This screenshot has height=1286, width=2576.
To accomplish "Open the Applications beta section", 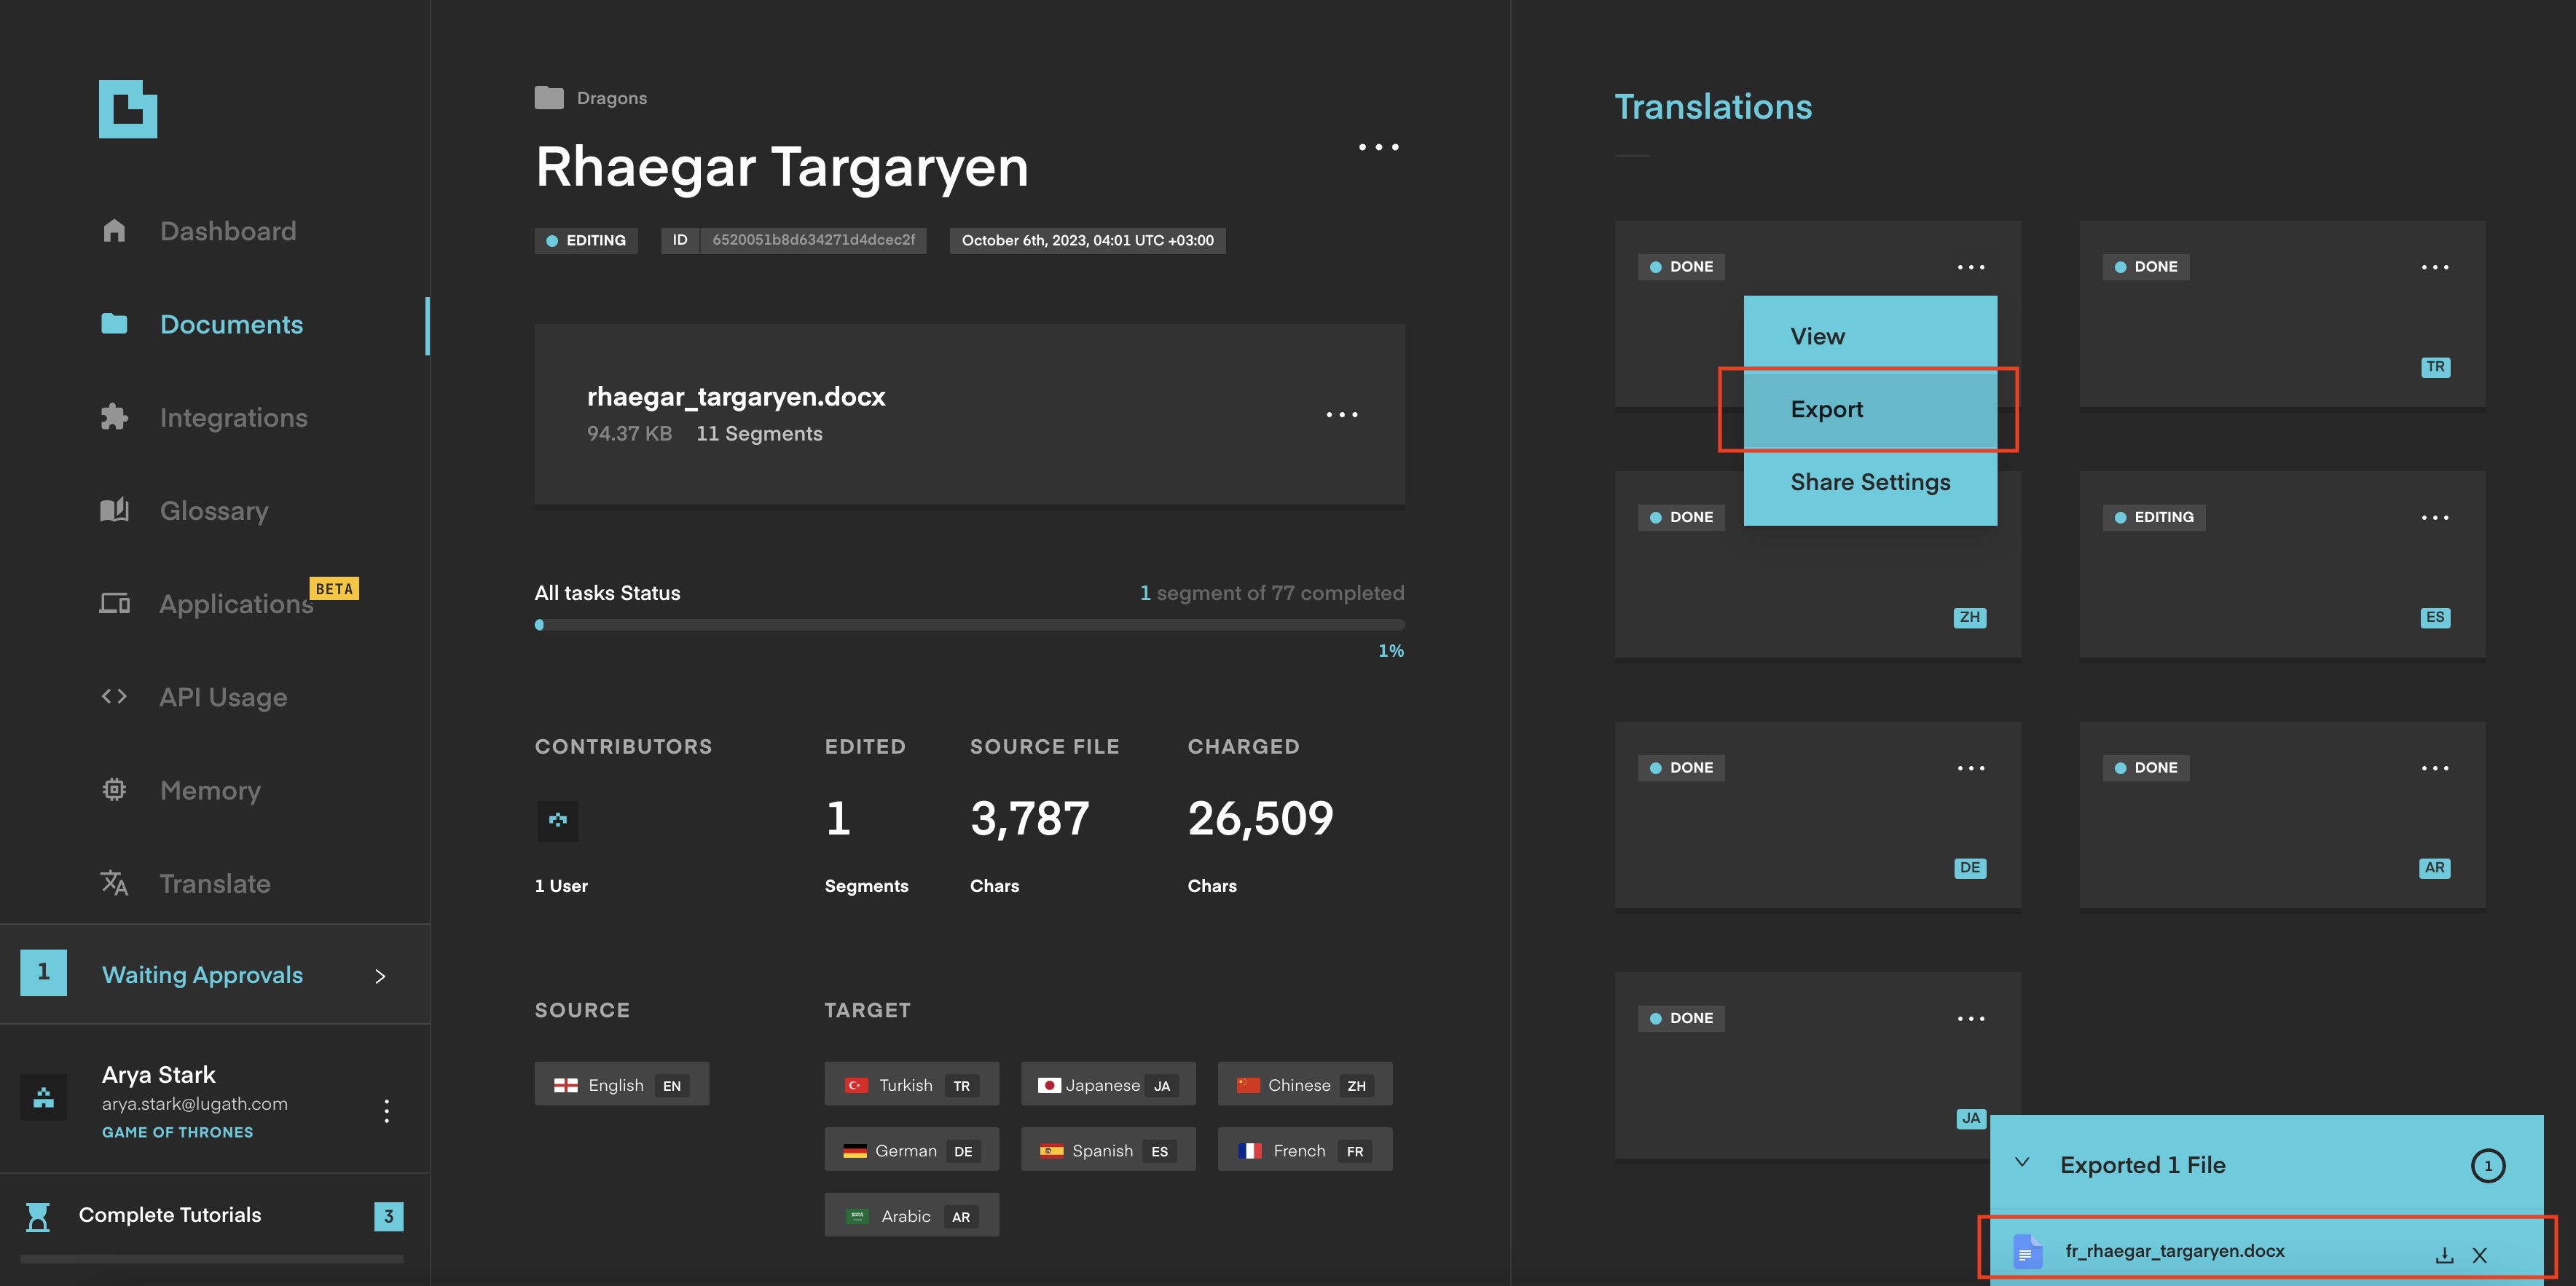I will (236, 604).
